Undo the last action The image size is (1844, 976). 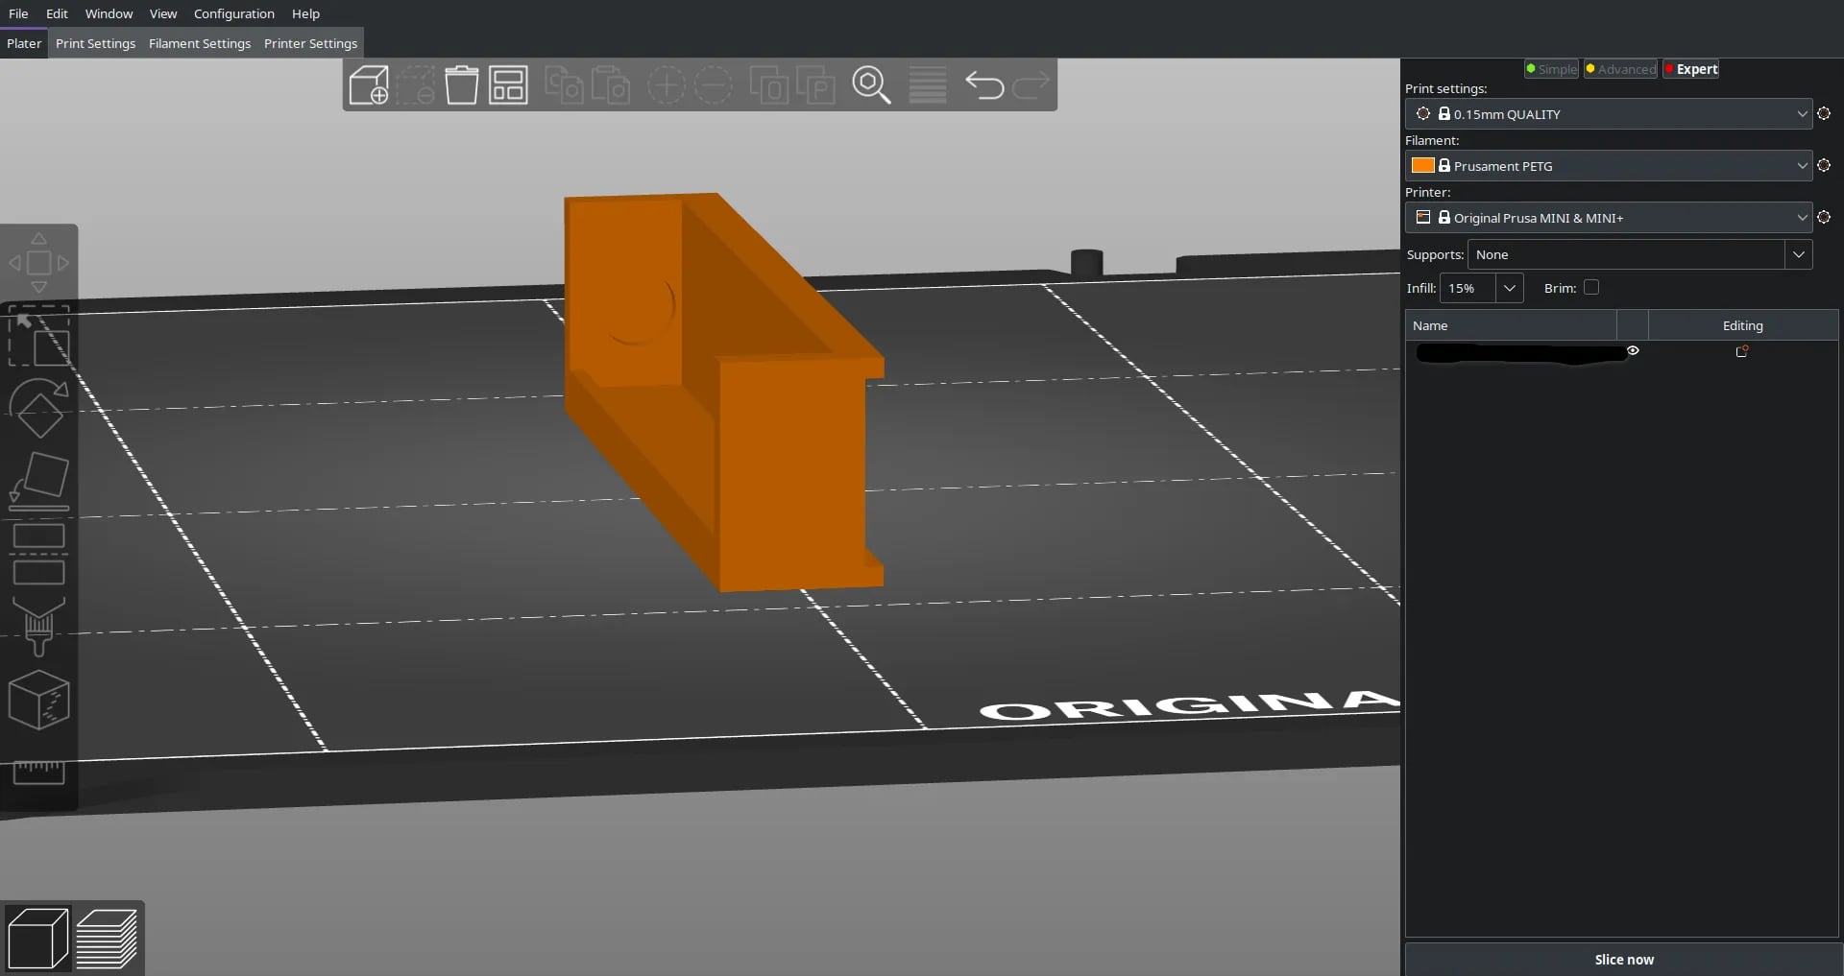tap(983, 85)
